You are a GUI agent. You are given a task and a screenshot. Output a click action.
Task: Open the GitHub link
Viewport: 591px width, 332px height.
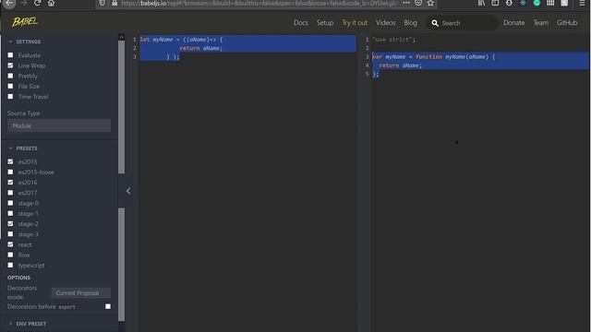(x=567, y=23)
